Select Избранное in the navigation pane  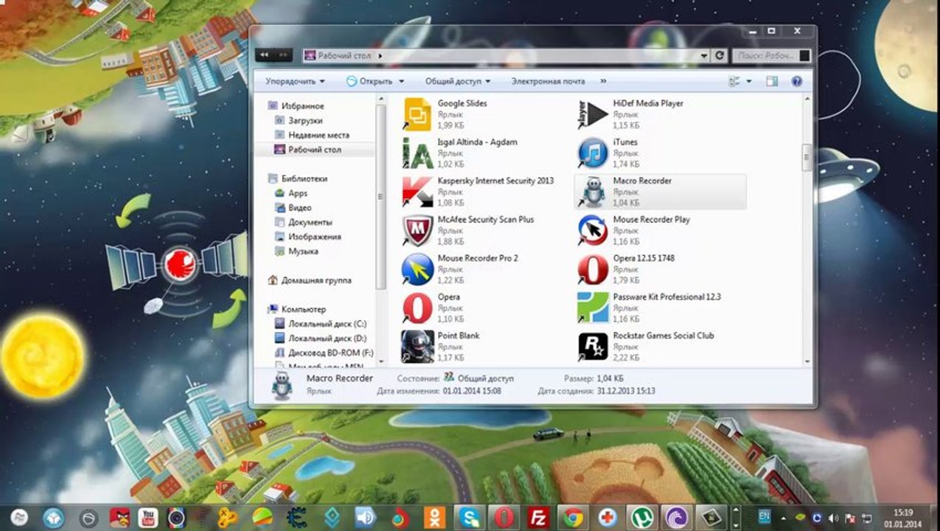296,106
